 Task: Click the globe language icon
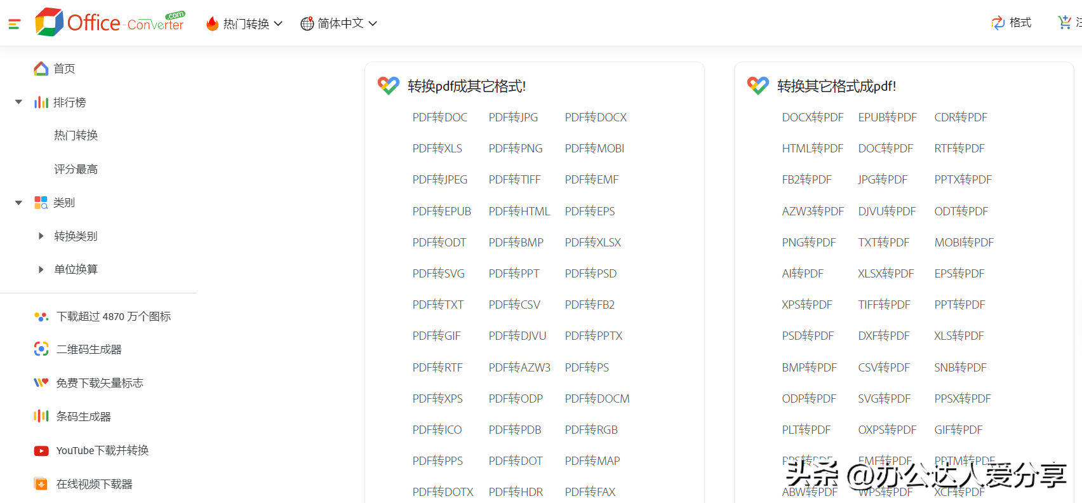click(307, 23)
